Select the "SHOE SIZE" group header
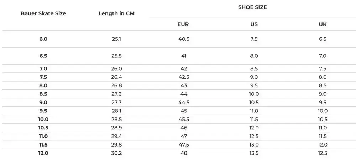Image resolution: width=356 pixels, height=160 pixels. coord(252,7)
